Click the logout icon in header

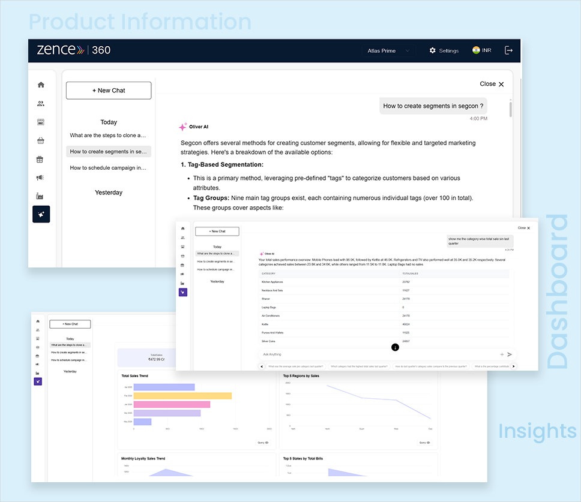click(x=508, y=50)
